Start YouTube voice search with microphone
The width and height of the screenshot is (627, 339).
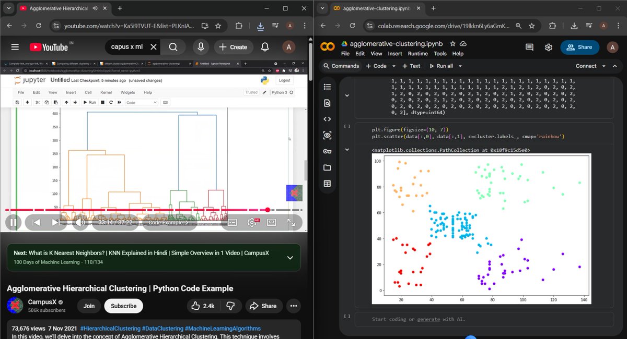tap(201, 47)
